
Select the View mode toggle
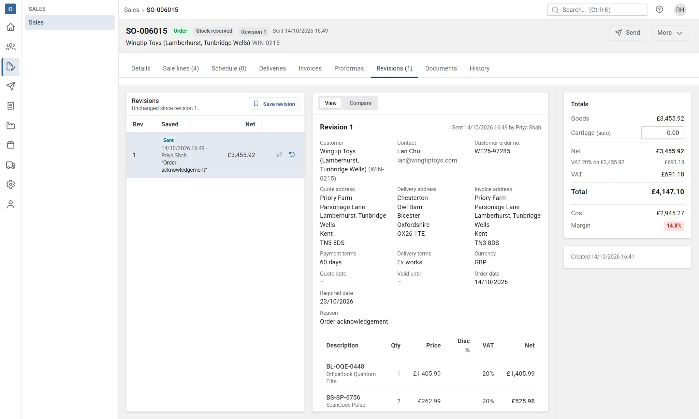click(331, 103)
